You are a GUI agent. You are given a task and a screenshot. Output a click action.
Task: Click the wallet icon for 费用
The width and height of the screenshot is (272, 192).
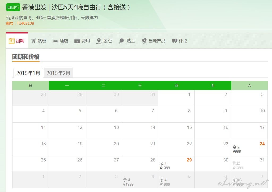[77, 41]
